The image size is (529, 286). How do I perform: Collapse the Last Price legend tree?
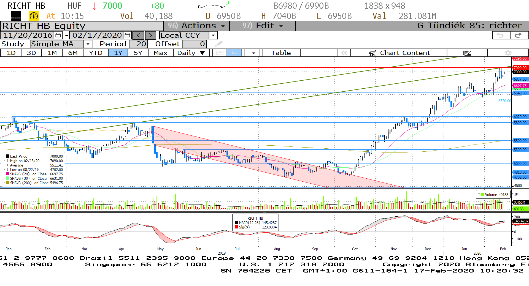[x=4, y=156]
